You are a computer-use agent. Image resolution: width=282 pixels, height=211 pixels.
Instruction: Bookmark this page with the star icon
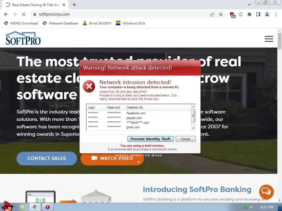click(221, 14)
